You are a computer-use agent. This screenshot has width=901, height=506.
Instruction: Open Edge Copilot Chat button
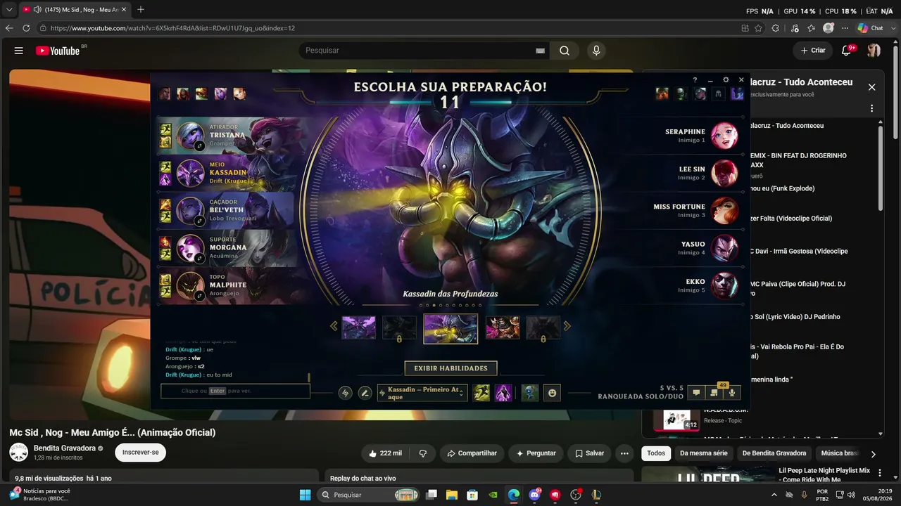871,28
